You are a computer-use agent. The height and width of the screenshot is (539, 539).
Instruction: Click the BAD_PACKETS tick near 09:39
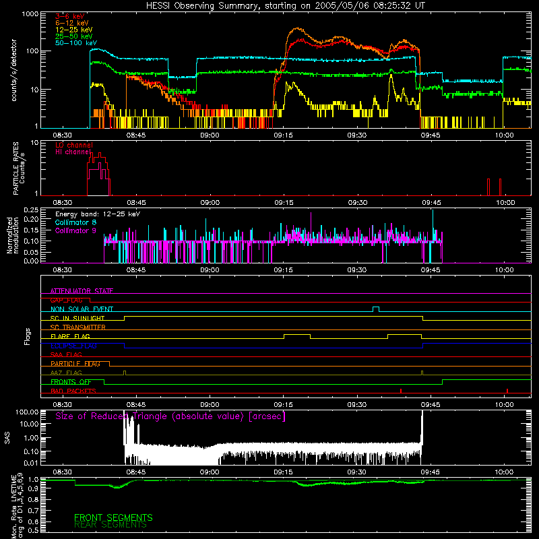click(x=401, y=391)
